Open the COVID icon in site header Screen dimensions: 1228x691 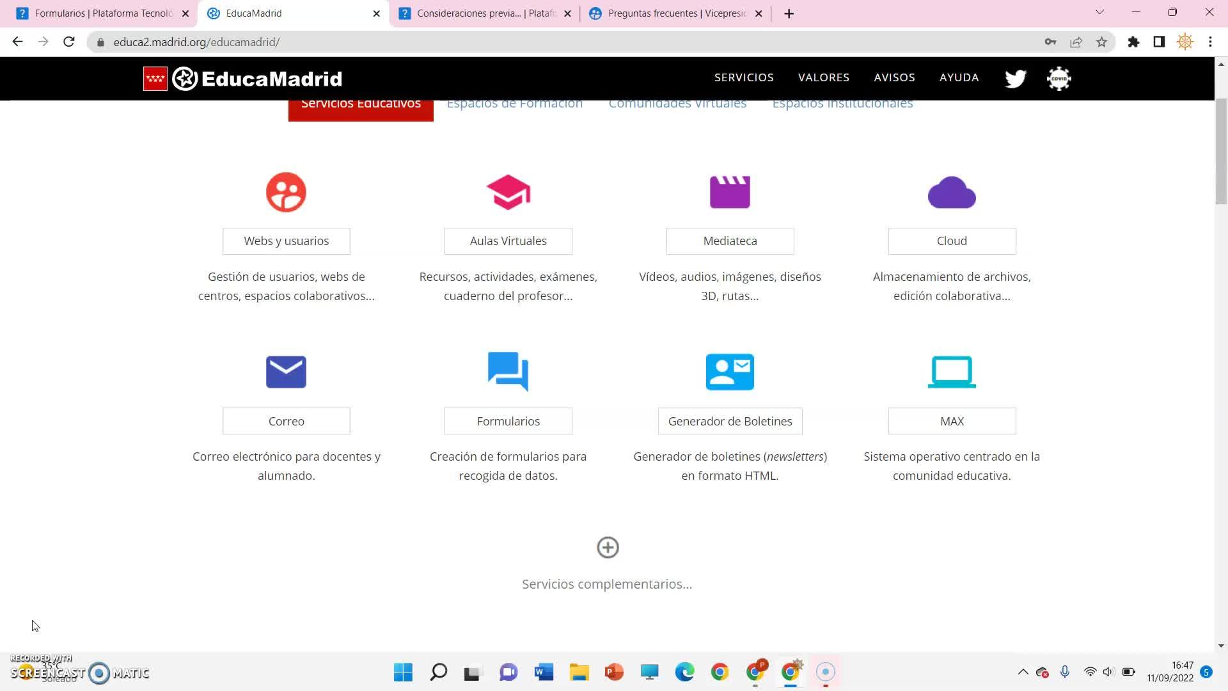pyautogui.click(x=1059, y=78)
